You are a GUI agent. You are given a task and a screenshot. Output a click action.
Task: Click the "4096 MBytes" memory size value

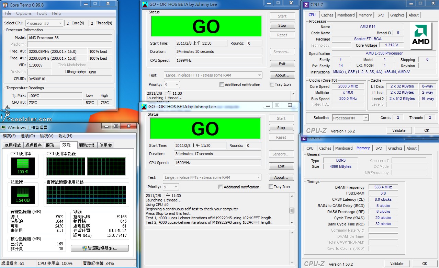340,166
